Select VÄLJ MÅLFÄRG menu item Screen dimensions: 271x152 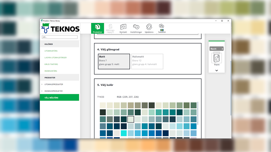click(60, 98)
